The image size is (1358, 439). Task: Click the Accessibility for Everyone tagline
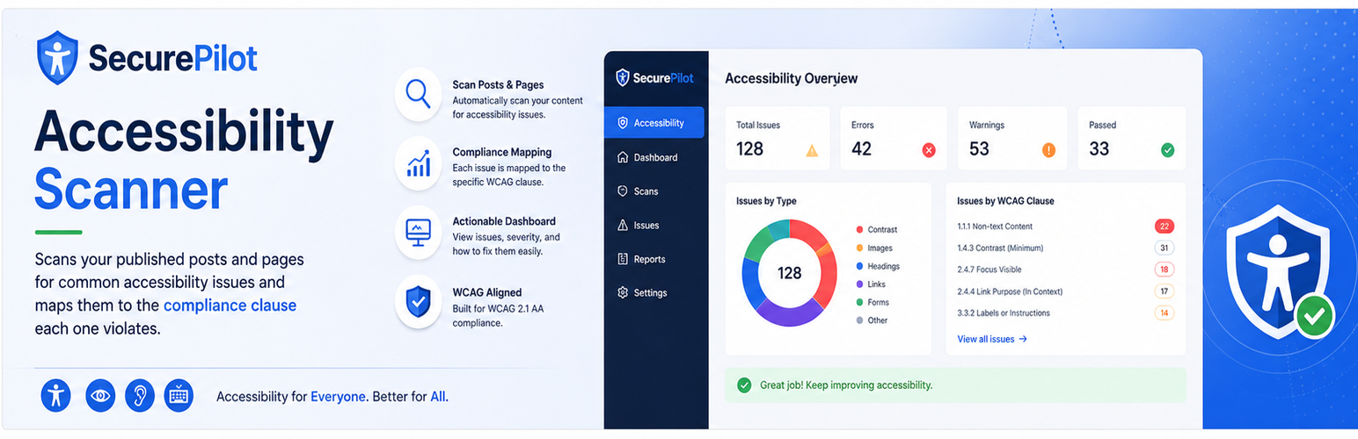click(x=332, y=397)
